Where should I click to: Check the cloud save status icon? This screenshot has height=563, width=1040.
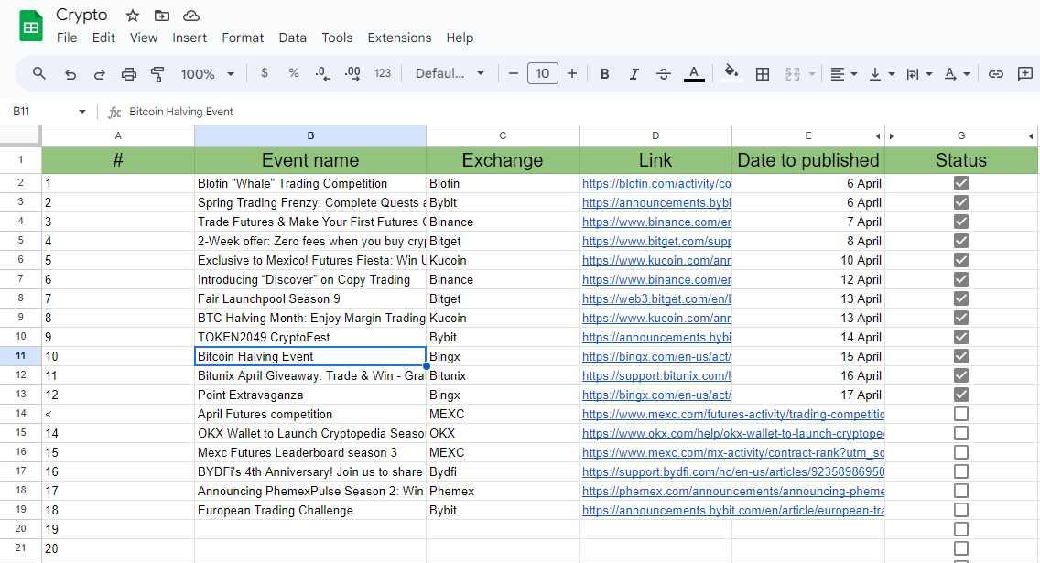[191, 16]
